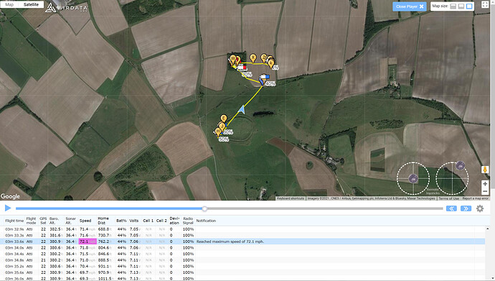Click the yellow E map marker
495x281 pixels.
224,119
